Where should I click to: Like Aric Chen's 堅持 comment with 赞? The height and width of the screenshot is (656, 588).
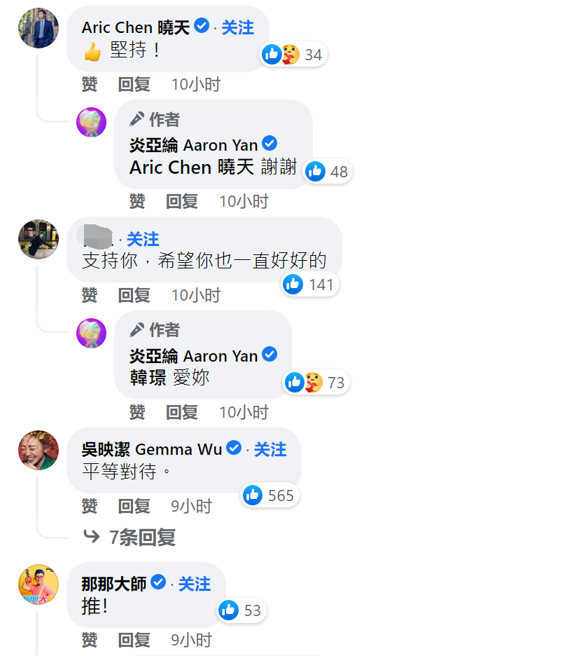pos(90,84)
